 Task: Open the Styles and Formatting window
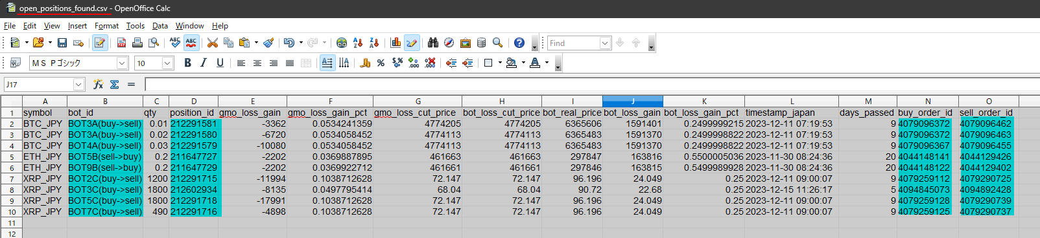click(x=16, y=63)
